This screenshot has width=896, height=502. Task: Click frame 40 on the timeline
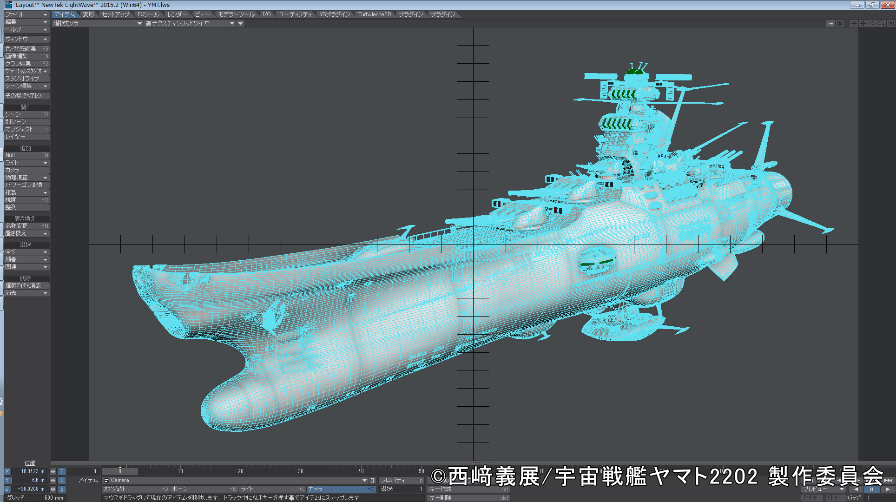pos(361,471)
